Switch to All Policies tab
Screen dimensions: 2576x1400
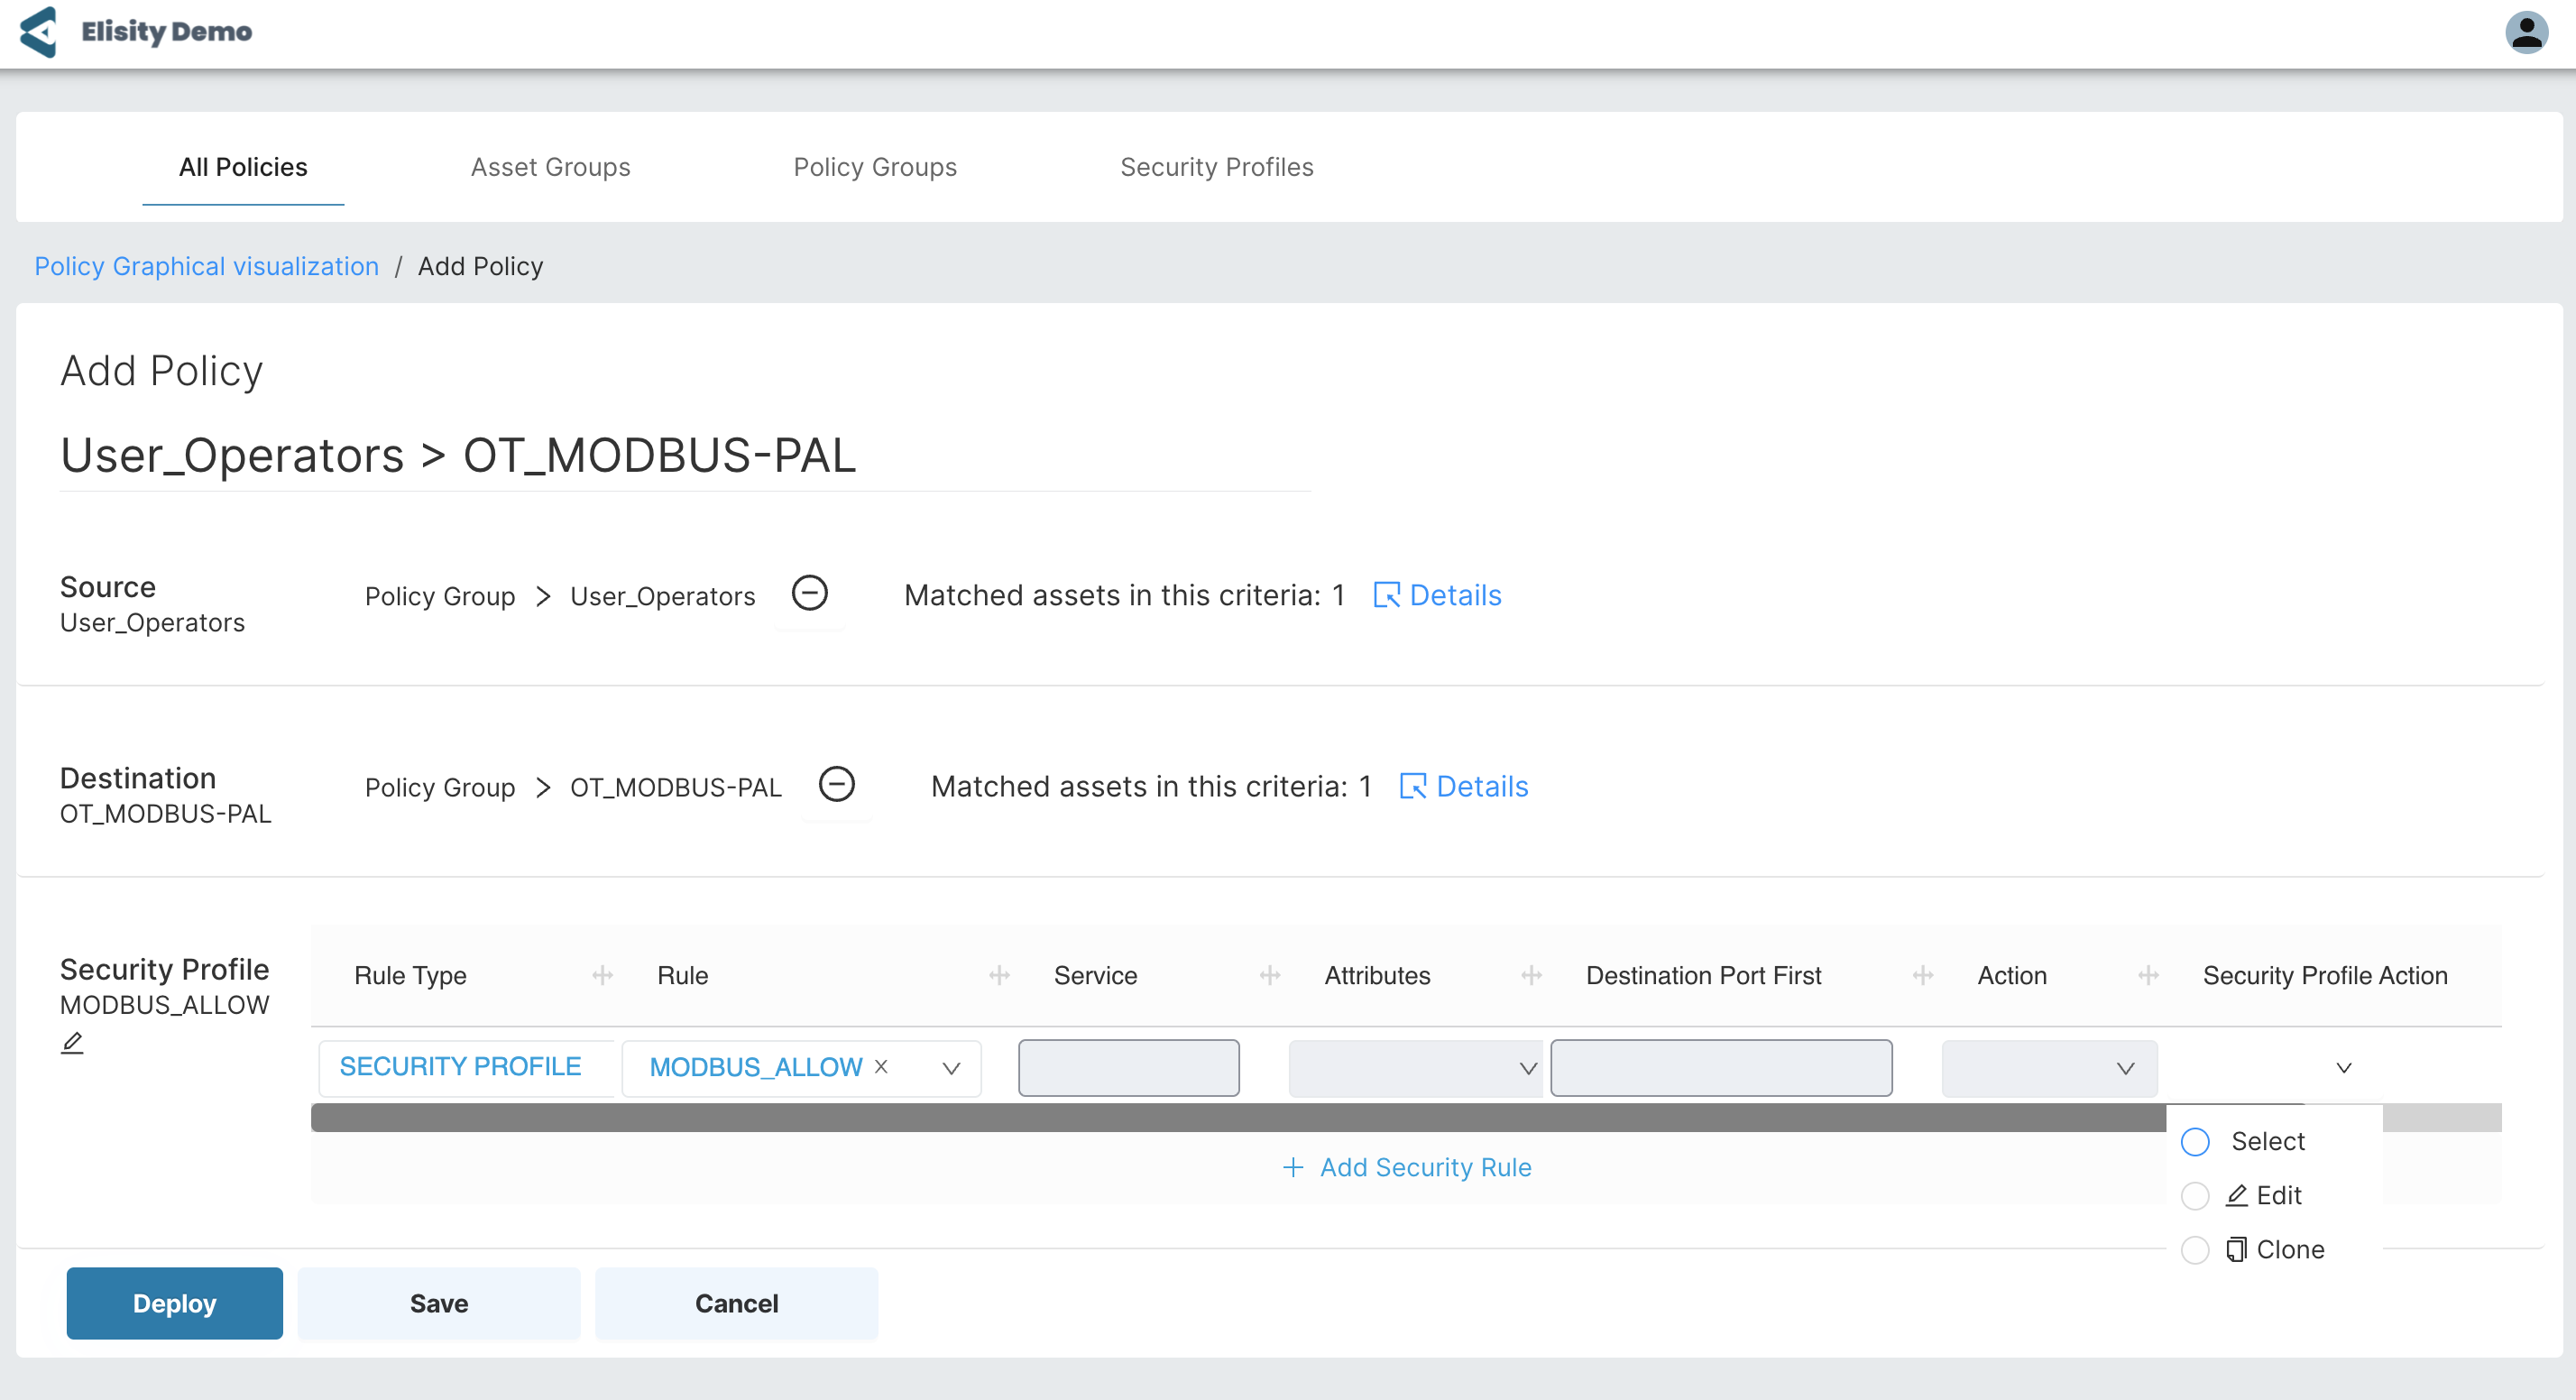click(243, 167)
